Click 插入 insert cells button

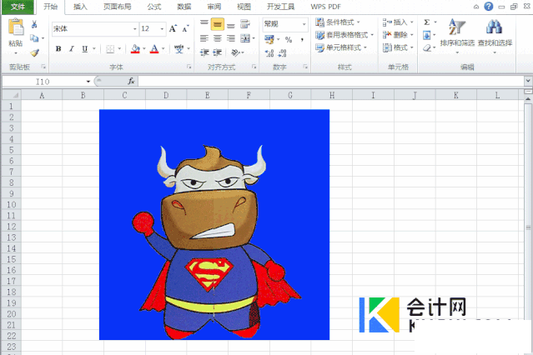pos(398,22)
